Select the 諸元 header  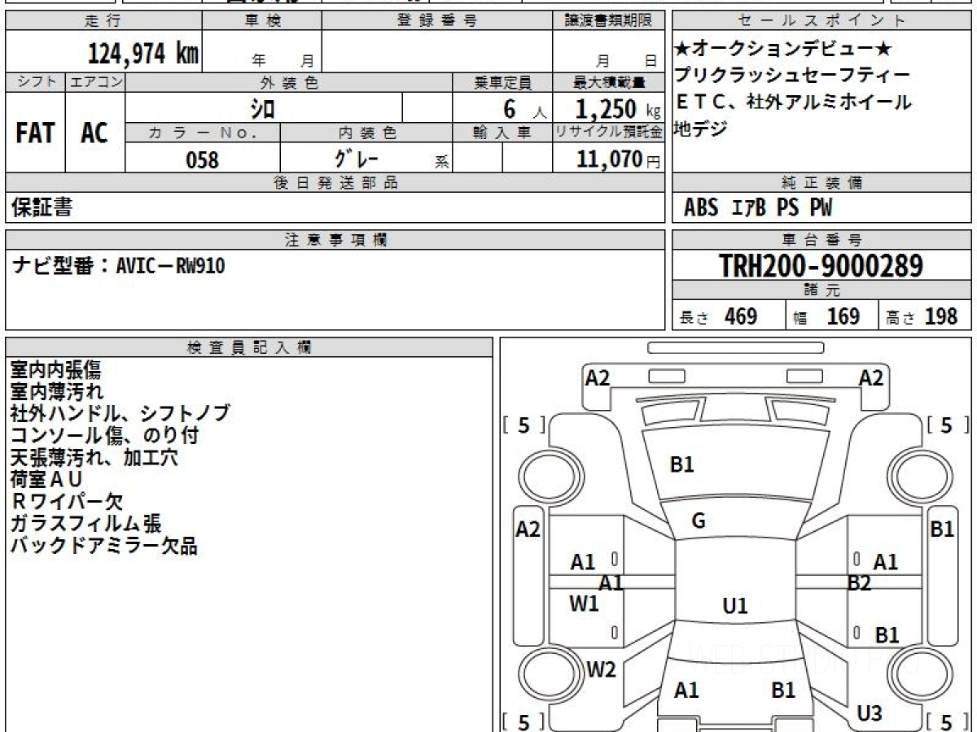pos(821,291)
